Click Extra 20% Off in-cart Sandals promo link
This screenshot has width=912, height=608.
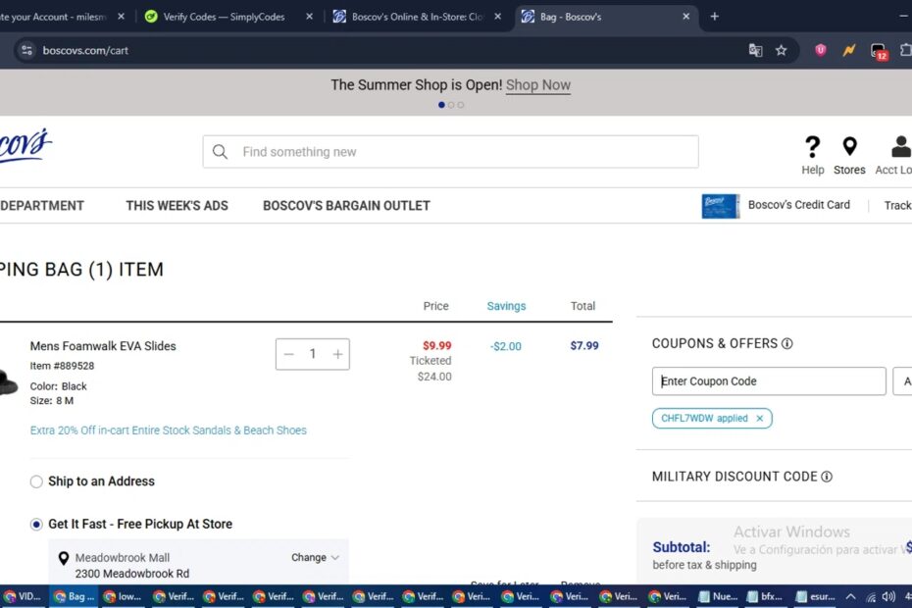[168, 431]
